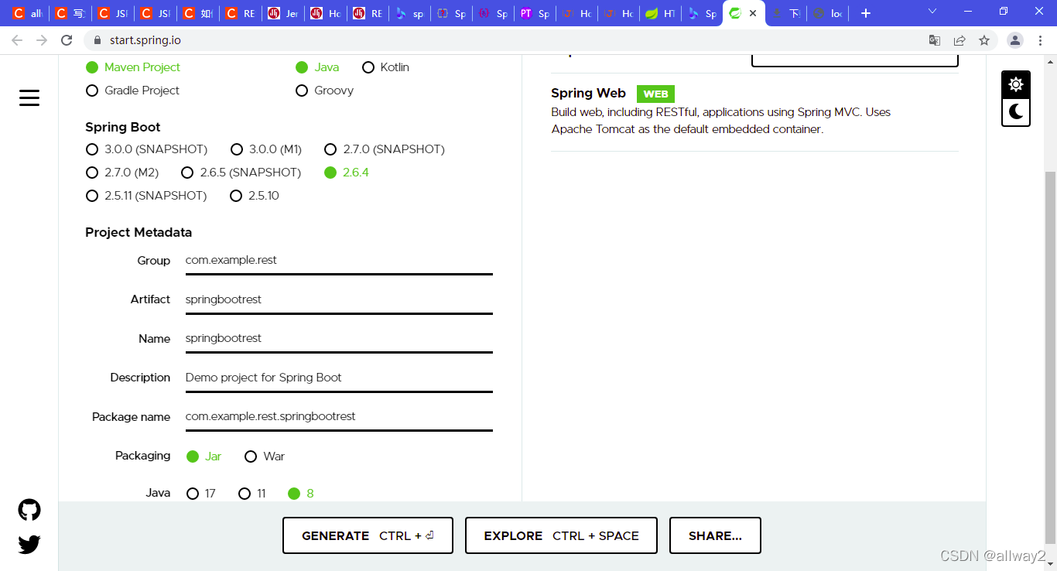Go forward in browser history
The image size is (1057, 571).
pos(42,40)
